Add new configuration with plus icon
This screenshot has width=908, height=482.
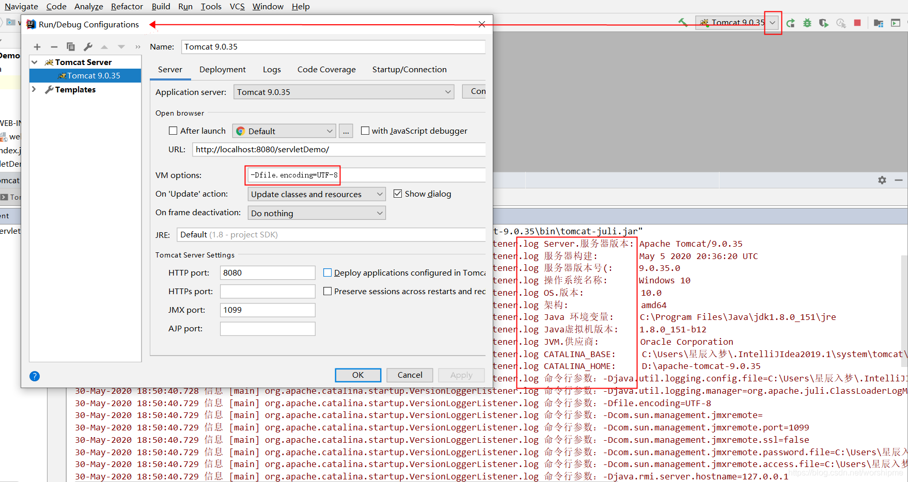coord(37,47)
